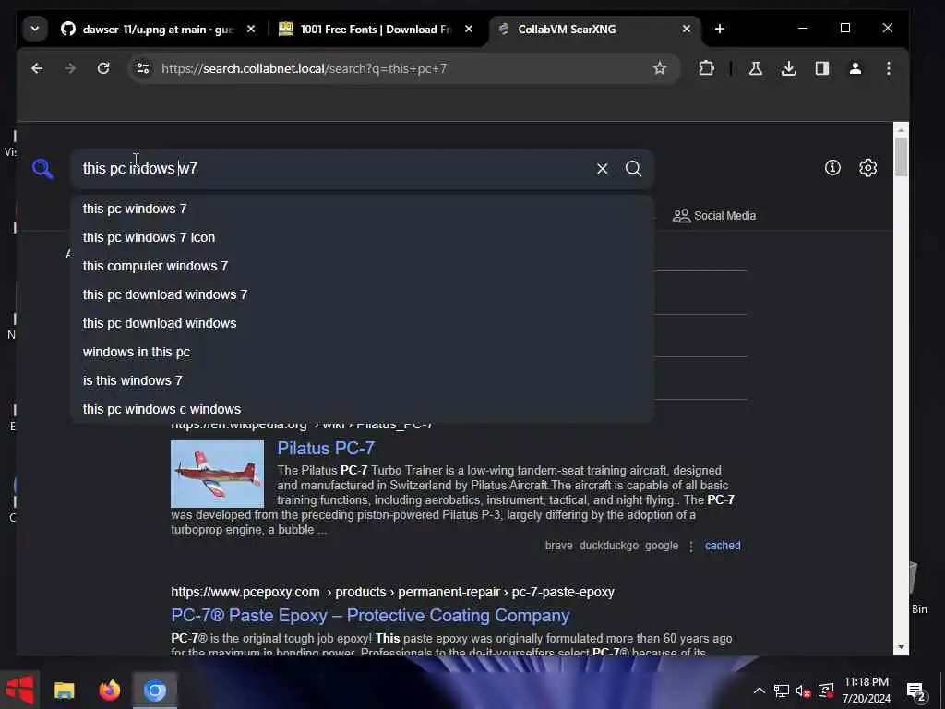Submit search with magnifier button

(633, 169)
